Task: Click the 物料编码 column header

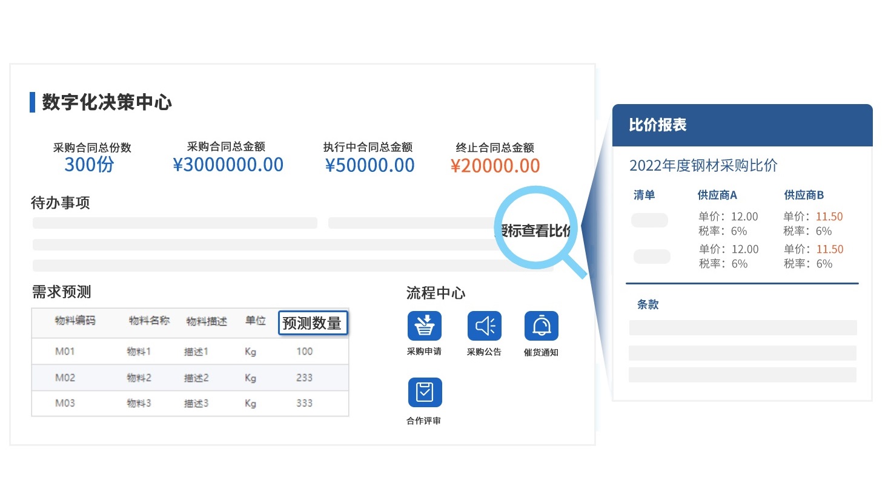Action: point(75,321)
